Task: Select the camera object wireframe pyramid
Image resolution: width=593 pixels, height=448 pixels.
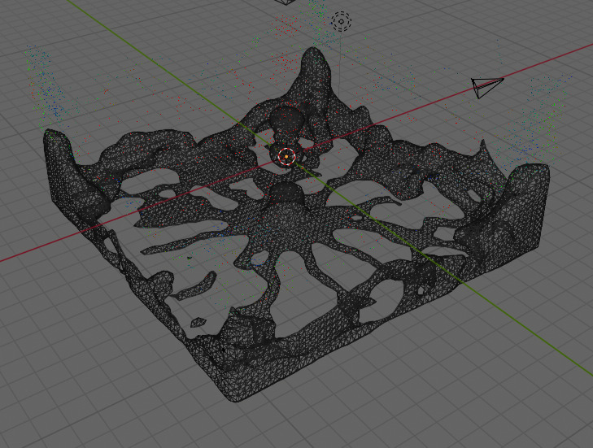Action: tap(487, 87)
